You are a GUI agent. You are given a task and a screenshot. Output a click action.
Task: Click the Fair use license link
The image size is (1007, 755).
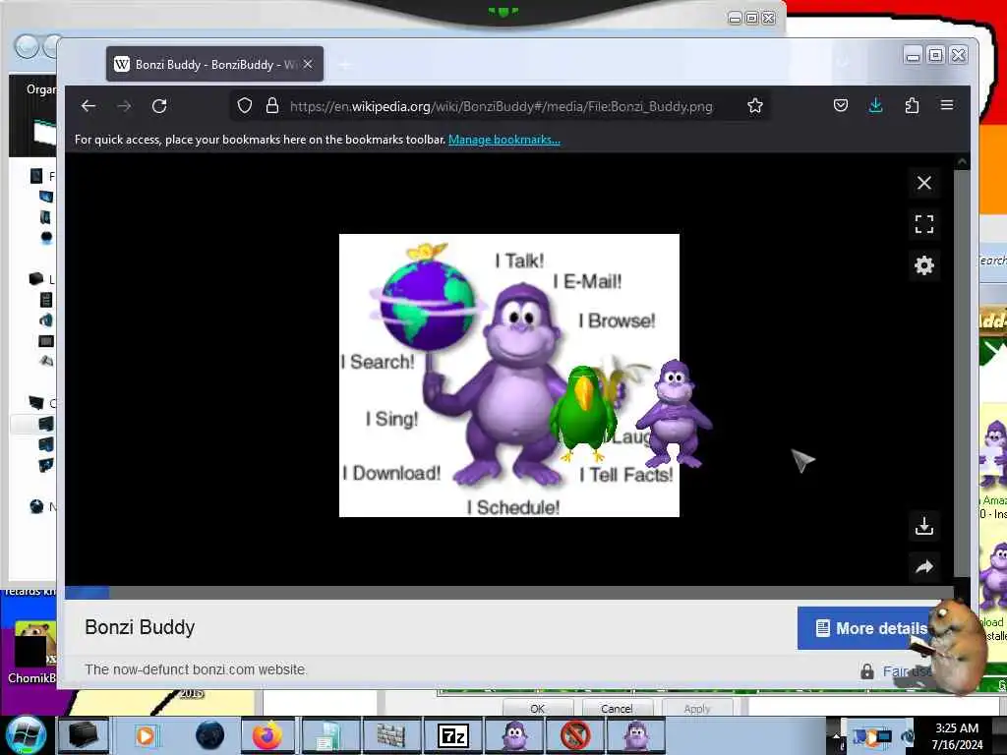coord(906,671)
